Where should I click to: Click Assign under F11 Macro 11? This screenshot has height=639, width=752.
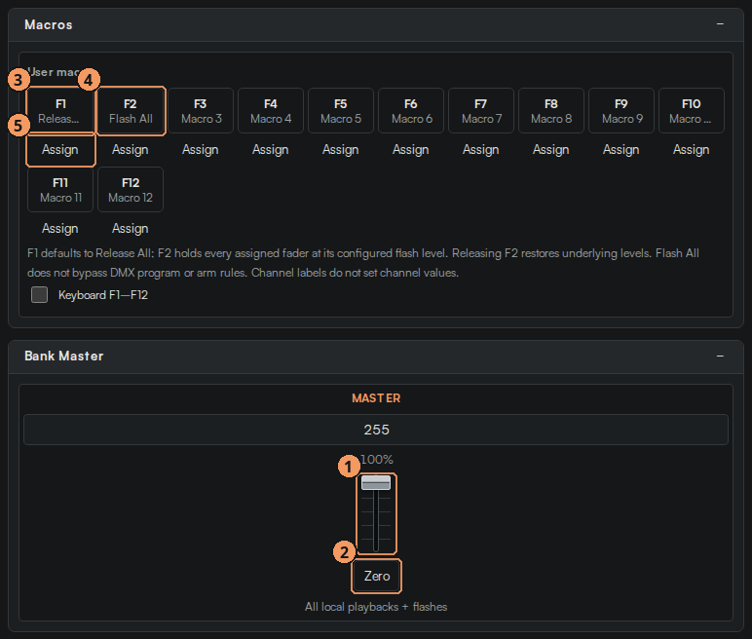(x=60, y=228)
